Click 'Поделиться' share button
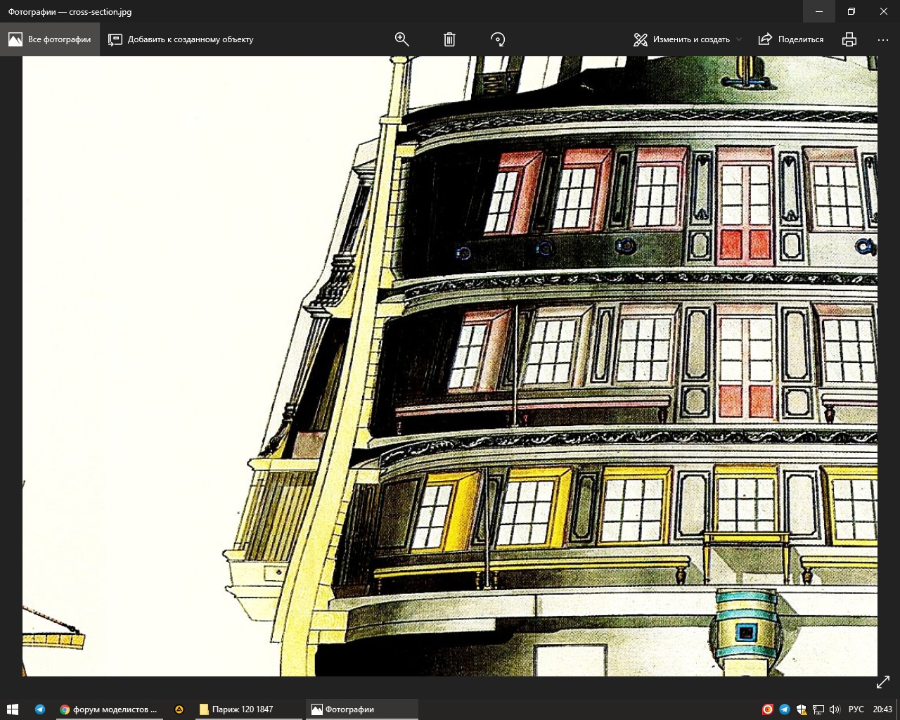Image resolution: width=900 pixels, height=720 pixels. tap(791, 39)
